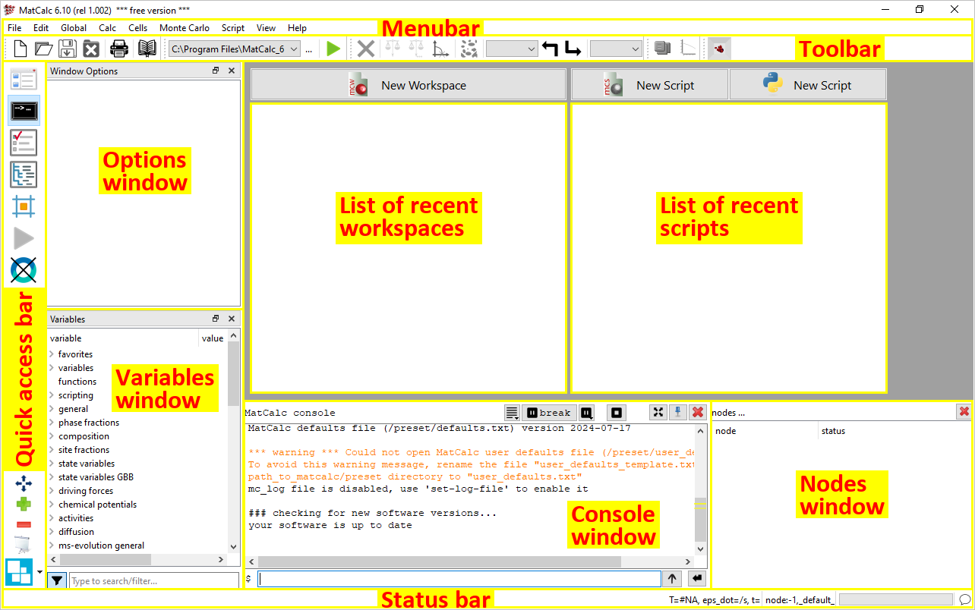Click the New Script button with mcs icon
This screenshot has height=610, width=975.
[649, 85]
